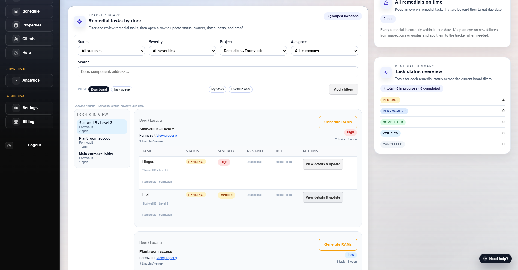Click the Analytics chart icon

[16, 80]
